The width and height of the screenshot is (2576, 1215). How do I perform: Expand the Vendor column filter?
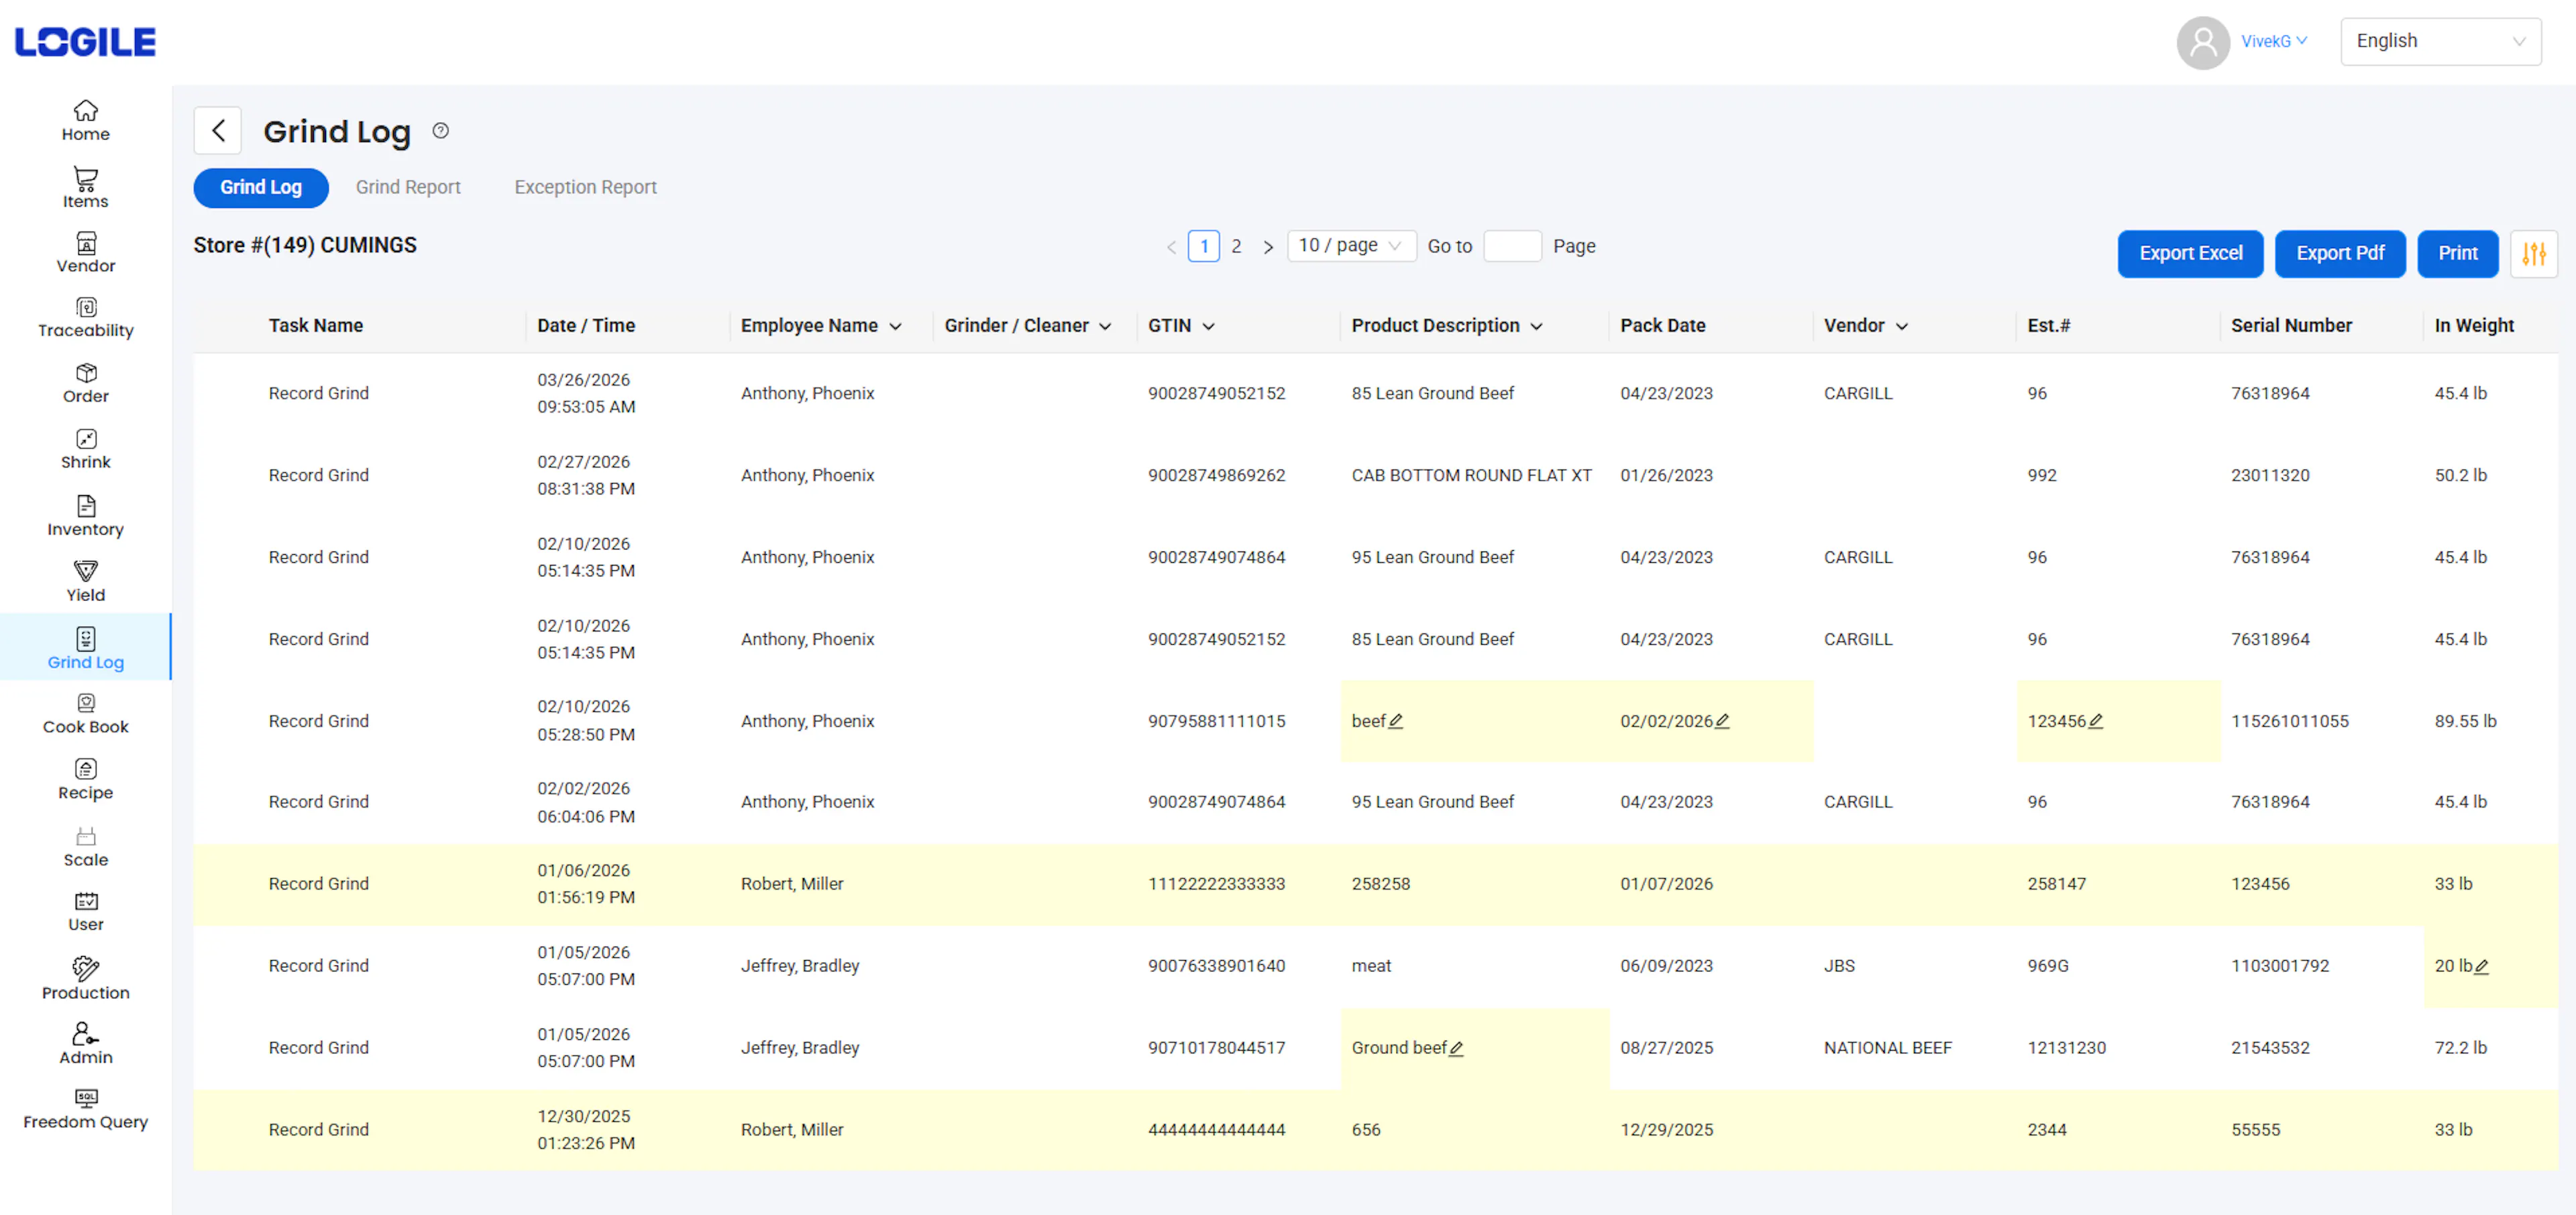1902,327
